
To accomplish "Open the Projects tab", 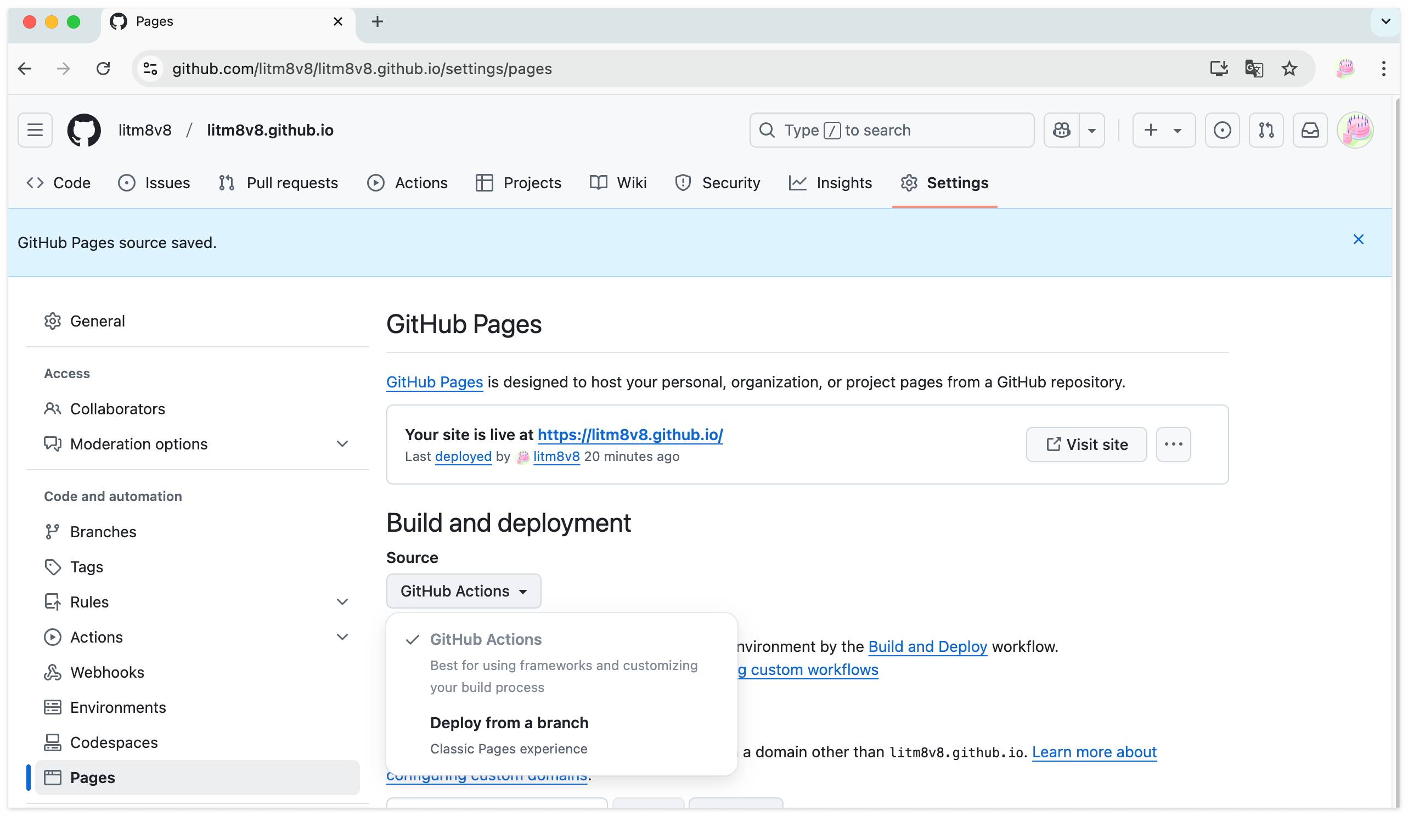I will [518, 183].
